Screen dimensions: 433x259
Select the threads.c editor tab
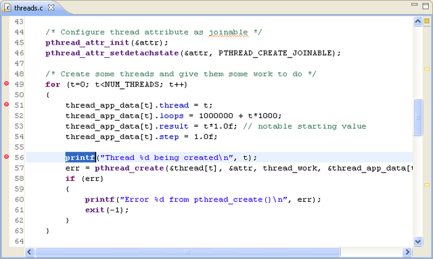[x=28, y=7]
